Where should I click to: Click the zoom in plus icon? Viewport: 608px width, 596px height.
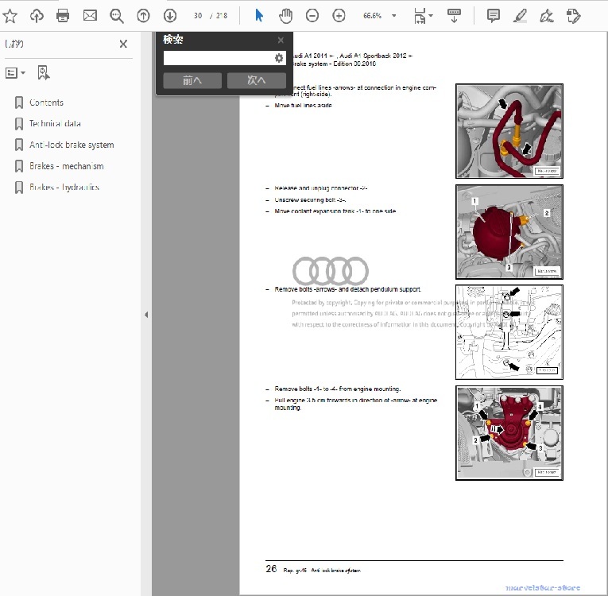pos(339,16)
